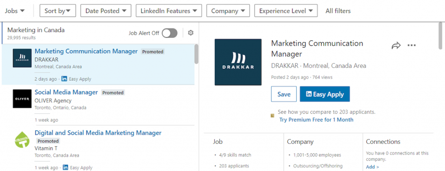Click DRAKKAR company name in job list
The width and height of the screenshot is (445, 171).
tap(46, 60)
